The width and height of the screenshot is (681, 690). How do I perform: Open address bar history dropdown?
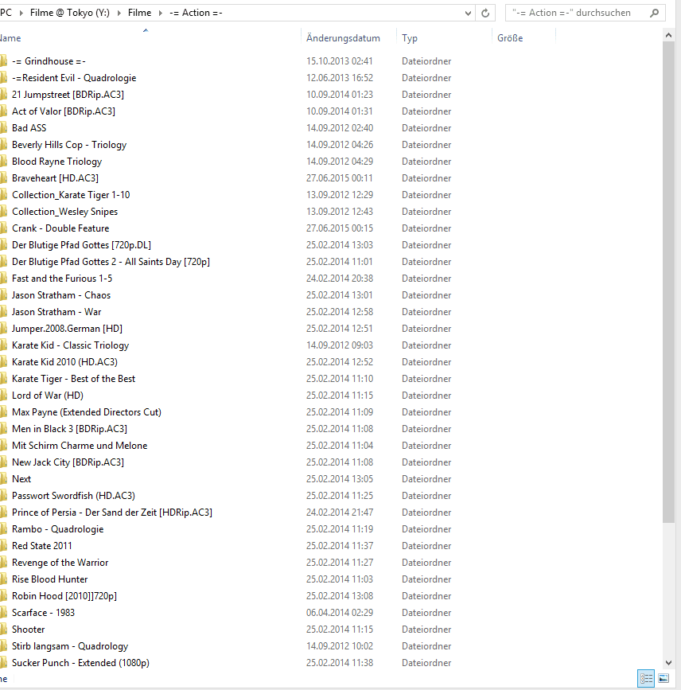468,13
